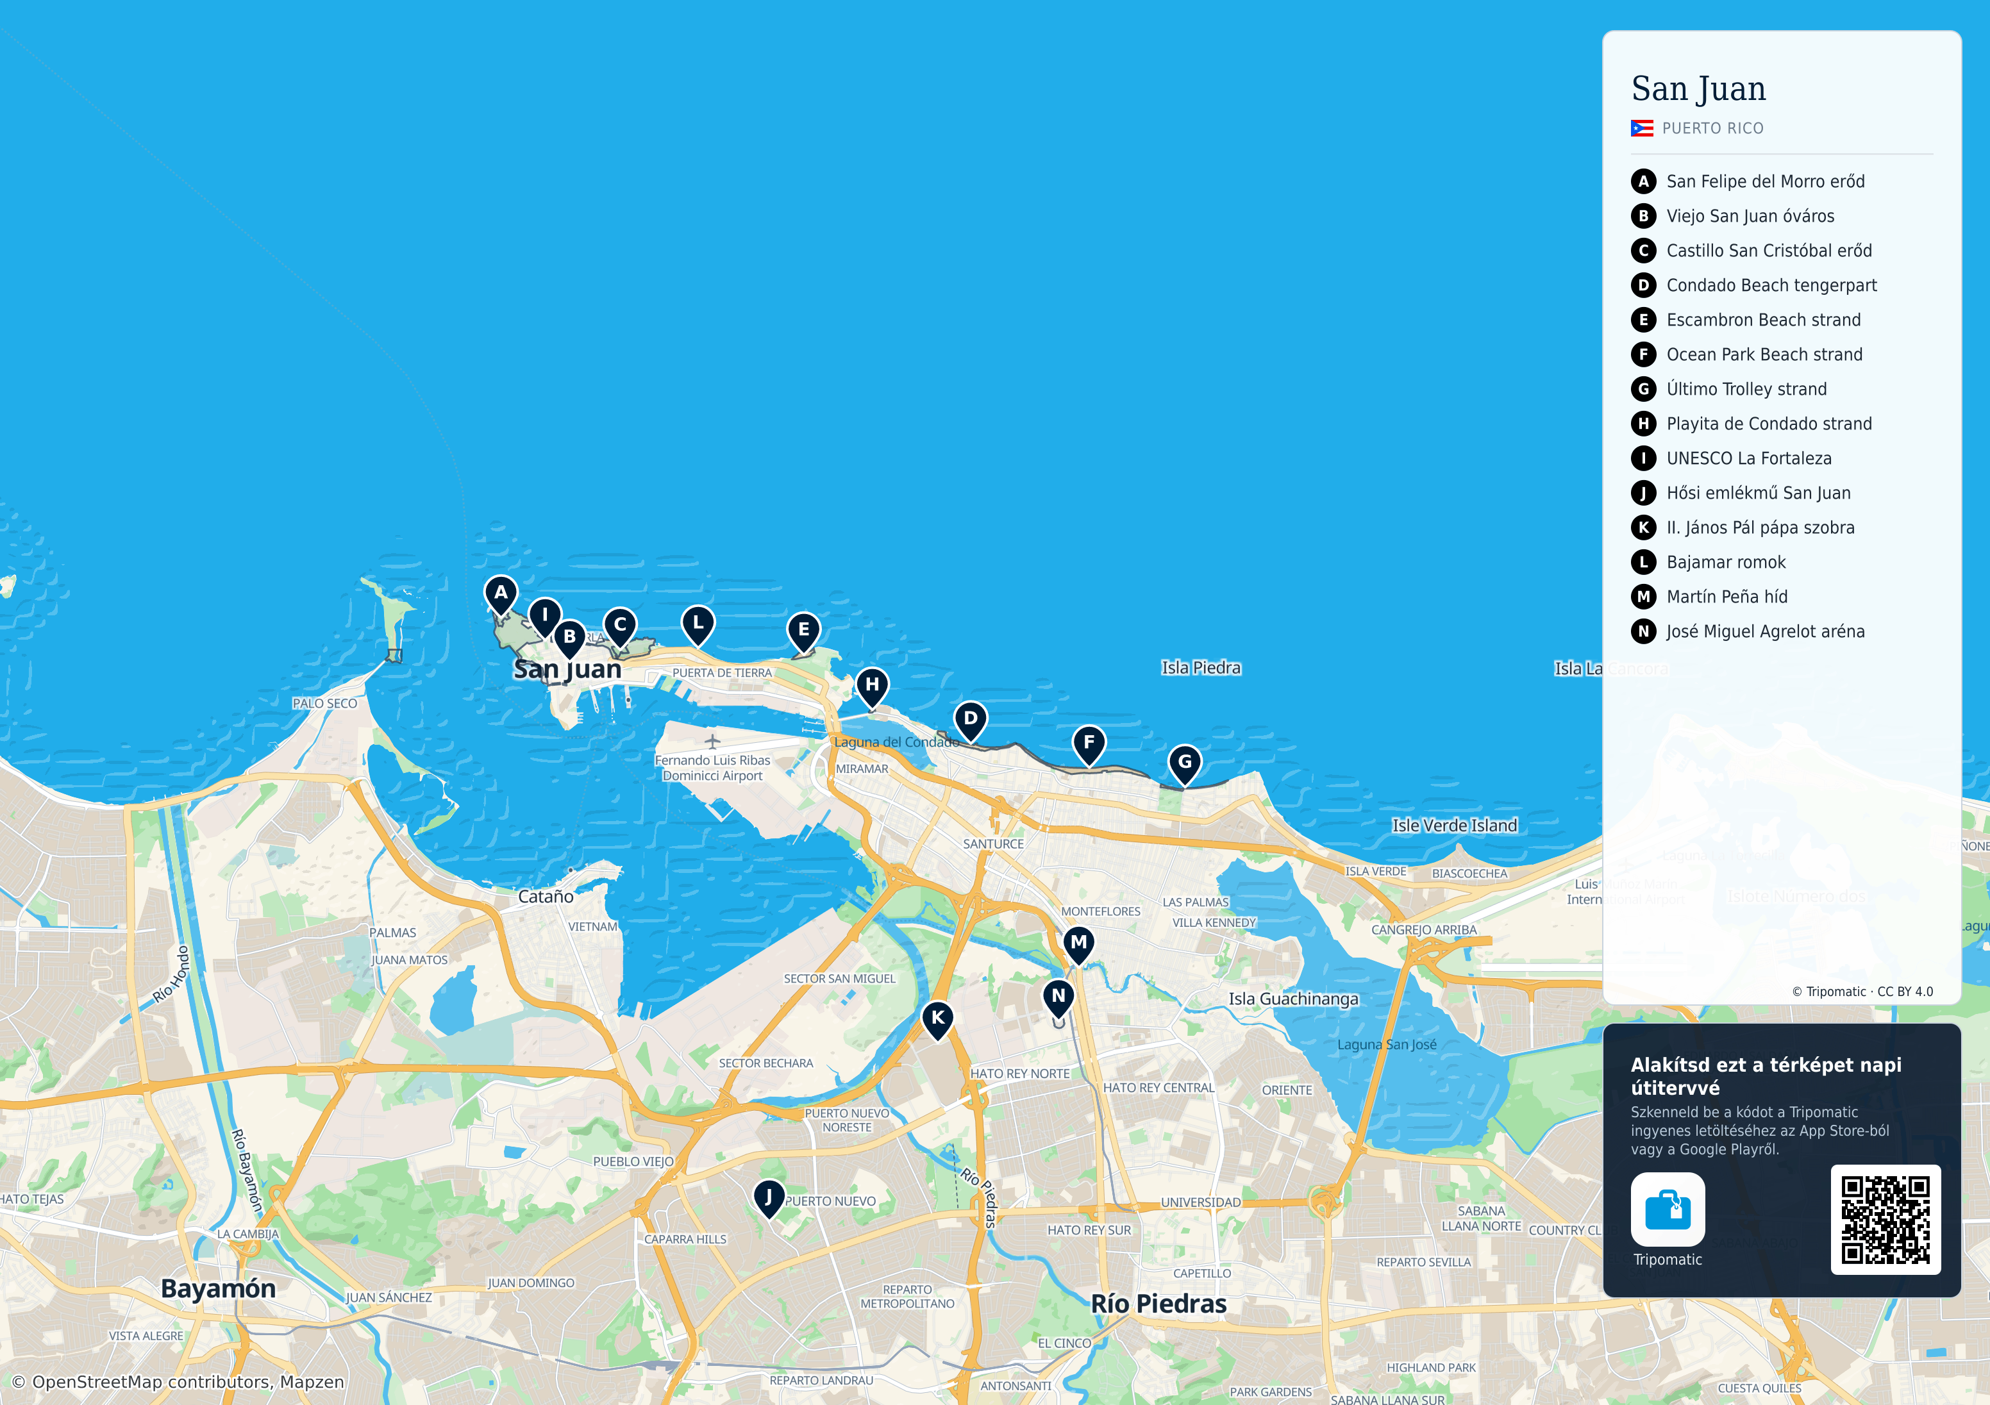Click 'CAPARRA HILLS' district label

(685, 1240)
